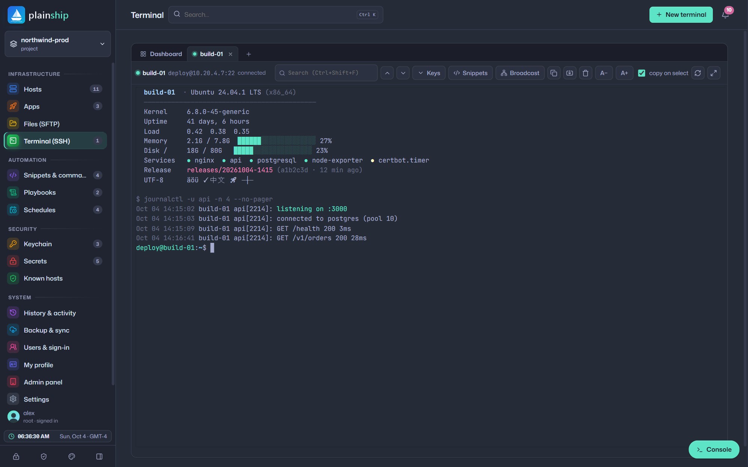
Task: Click the Memory usage bar
Action: click(276, 141)
